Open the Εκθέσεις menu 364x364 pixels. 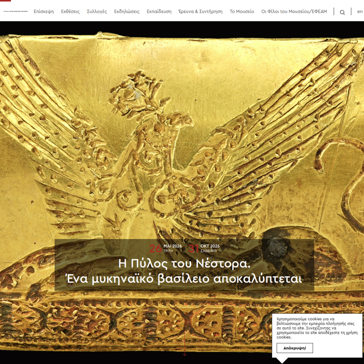click(70, 11)
